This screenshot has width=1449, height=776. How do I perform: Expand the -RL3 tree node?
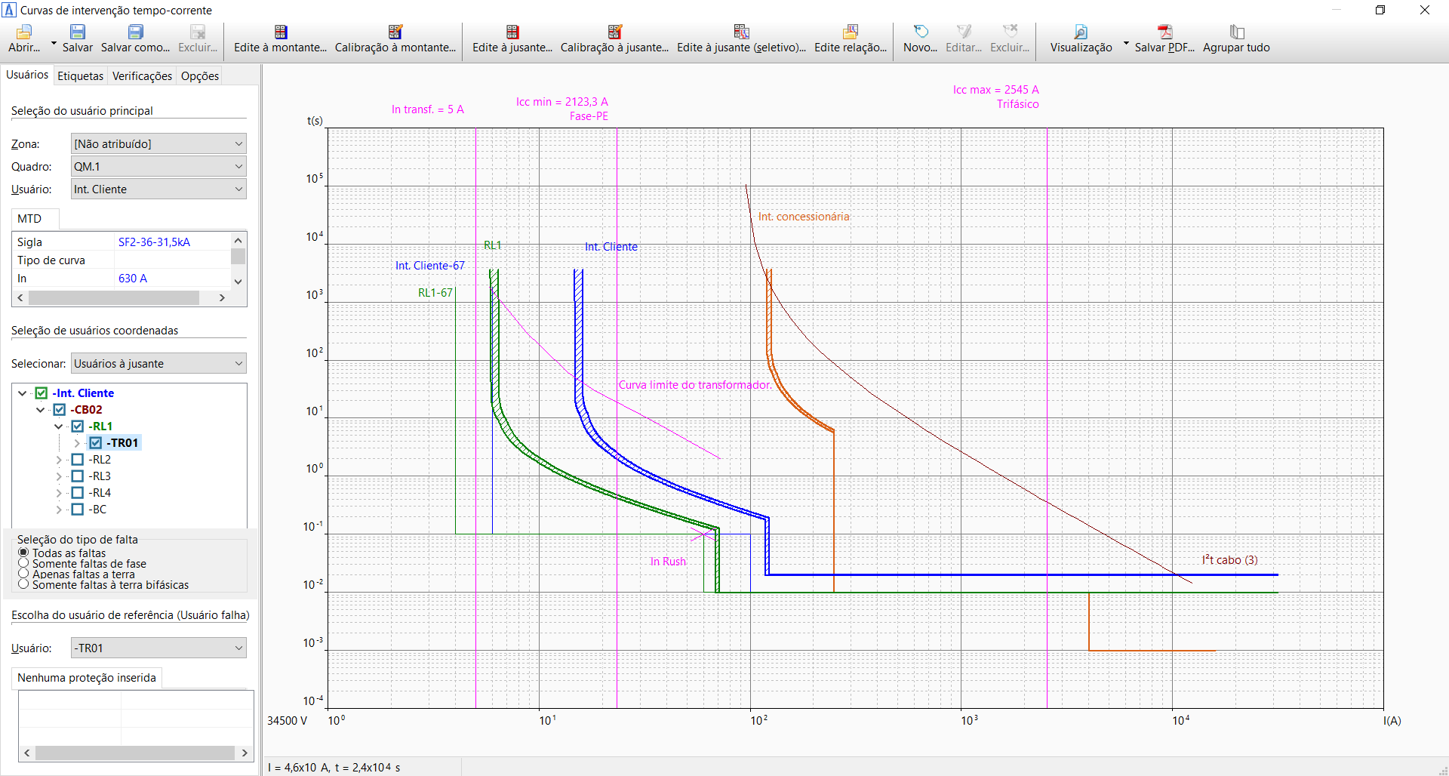(x=59, y=476)
